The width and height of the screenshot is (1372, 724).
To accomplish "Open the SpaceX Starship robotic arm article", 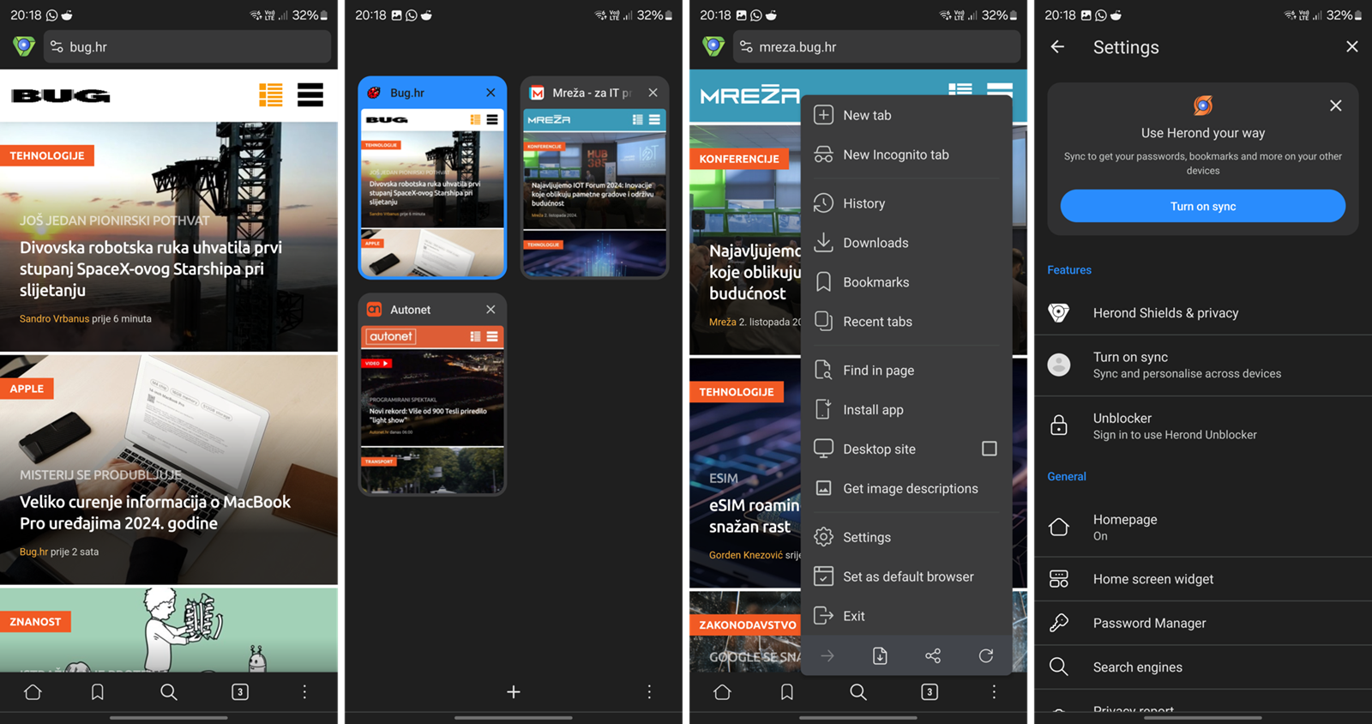I will 151,268.
